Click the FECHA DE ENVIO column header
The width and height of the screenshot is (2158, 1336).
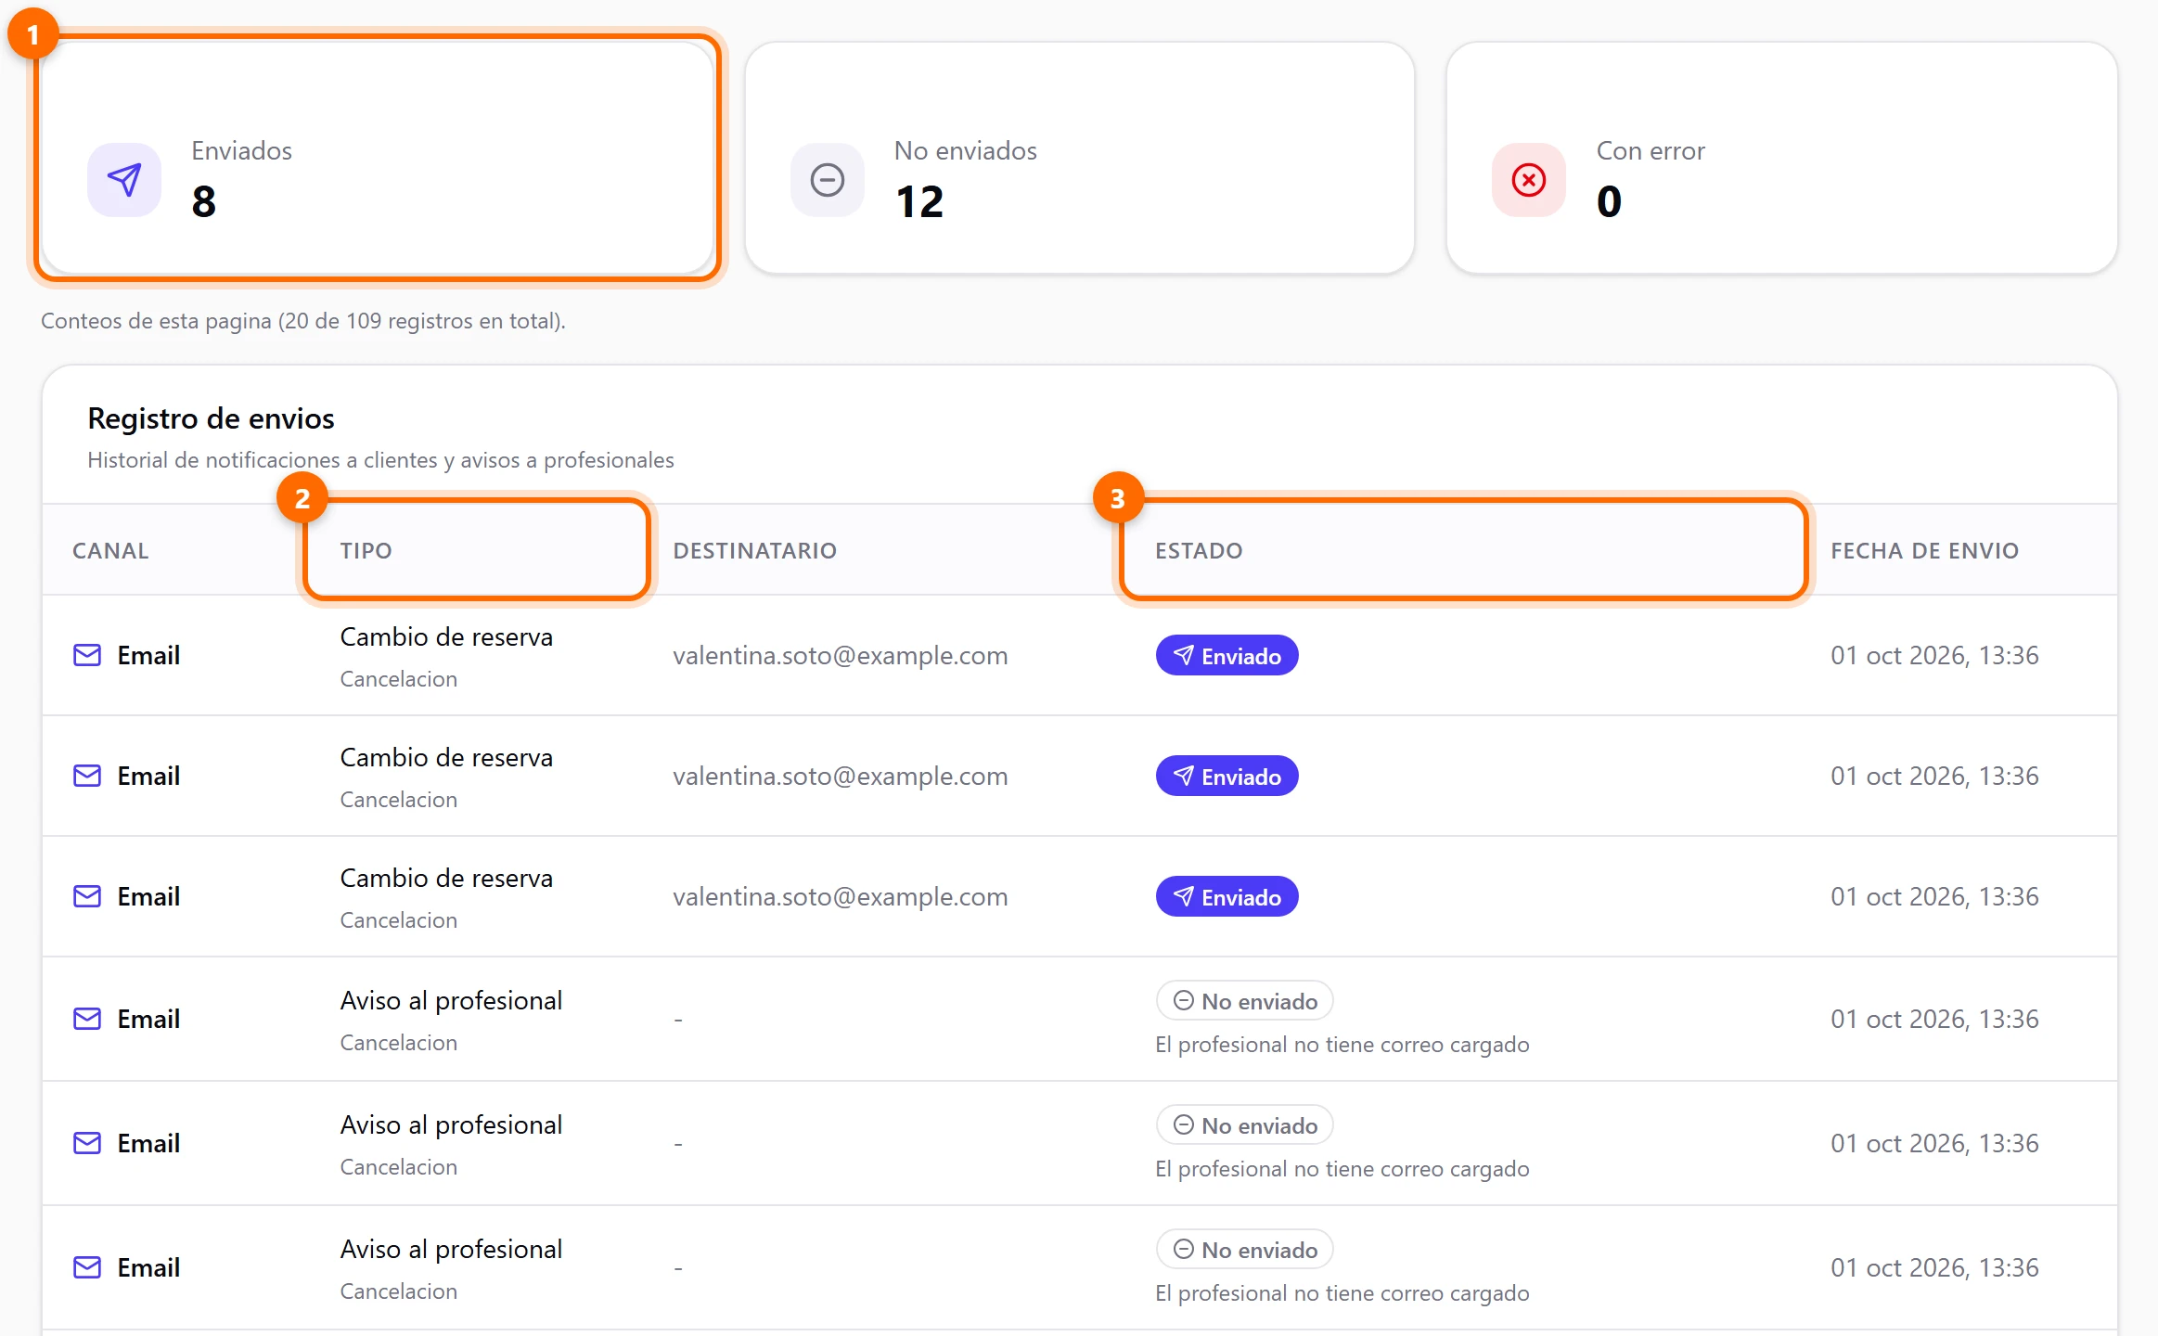click(1924, 551)
